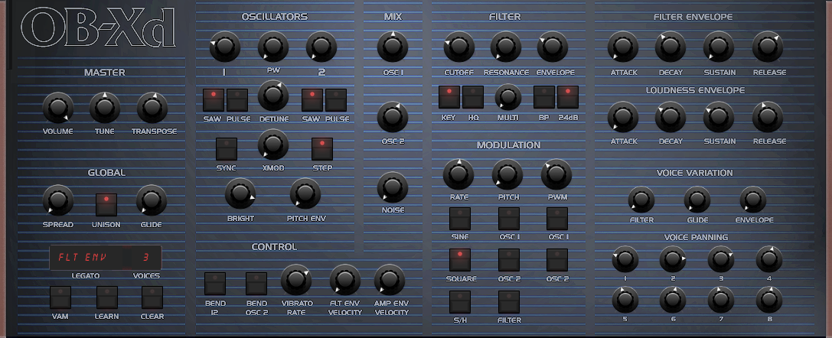Click the XMOD knob
832x338 pixels.
[x=273, y=145]
